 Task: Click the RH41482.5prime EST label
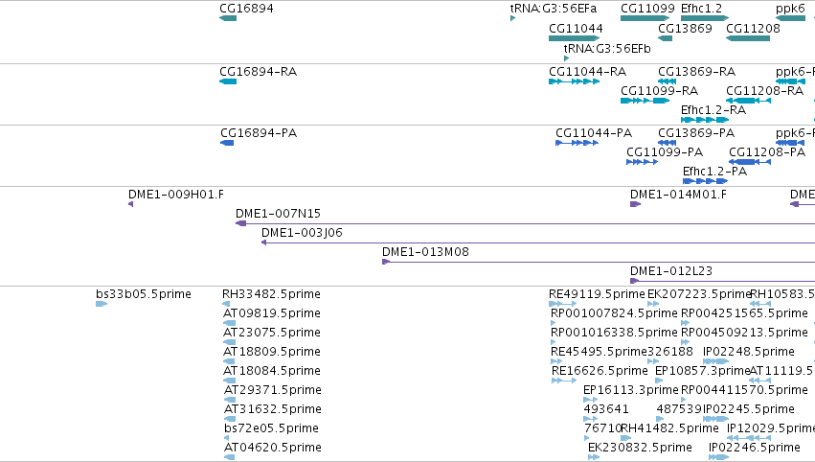[670, 428]
